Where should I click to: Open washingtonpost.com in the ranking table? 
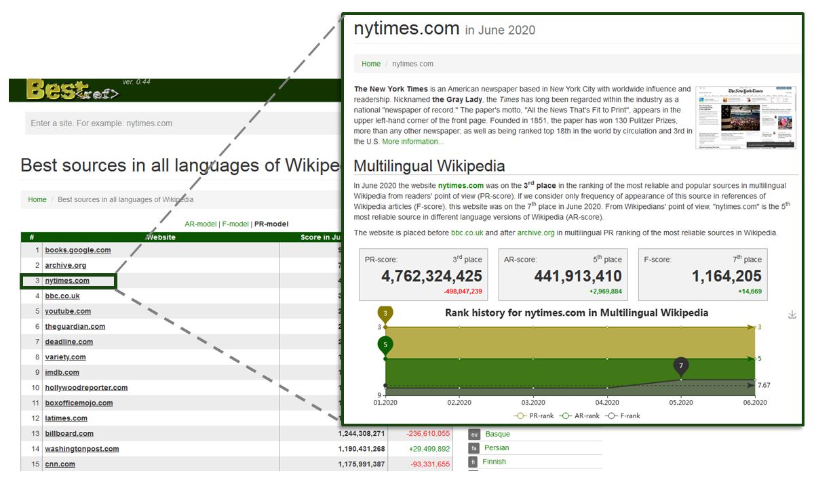(82, 449)
